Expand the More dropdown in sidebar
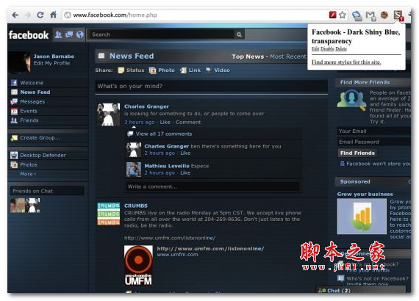The width and height of the screenshot is (419, 301). tap(28, 174)
